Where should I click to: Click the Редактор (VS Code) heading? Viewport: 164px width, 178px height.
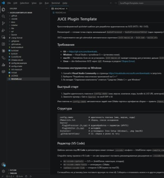pos(71,143)
